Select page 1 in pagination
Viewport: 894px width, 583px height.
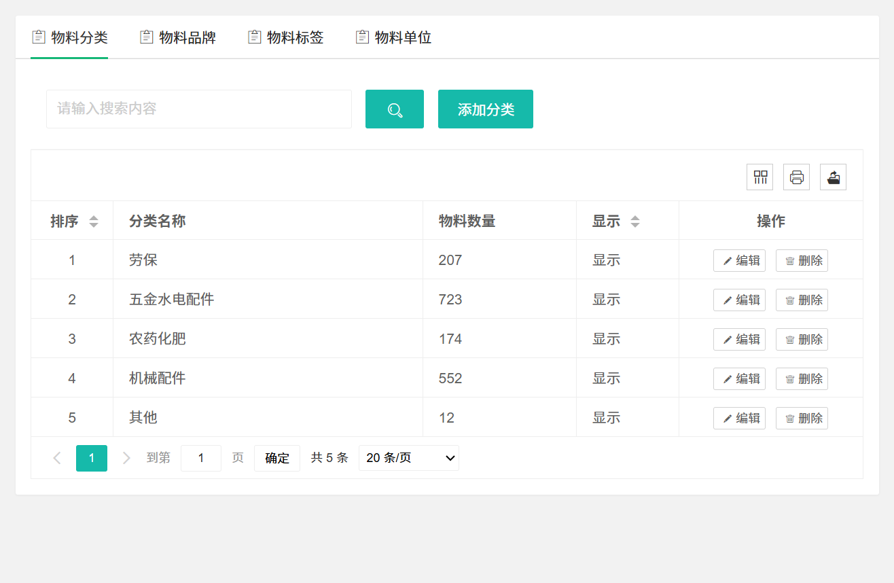click(92, 458)
